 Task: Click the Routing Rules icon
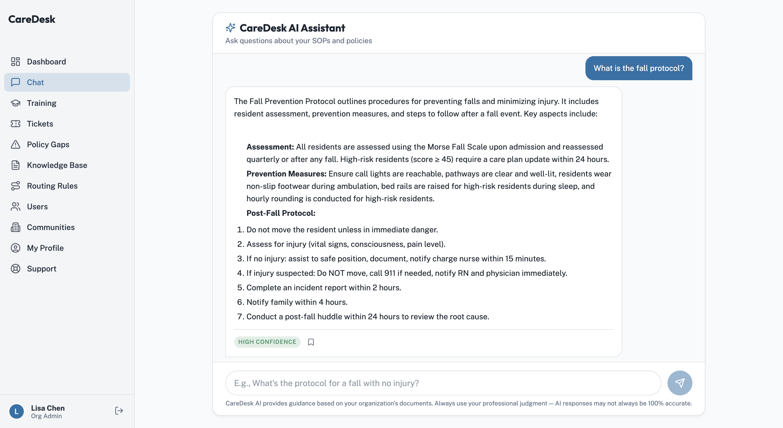pos(16,186)
